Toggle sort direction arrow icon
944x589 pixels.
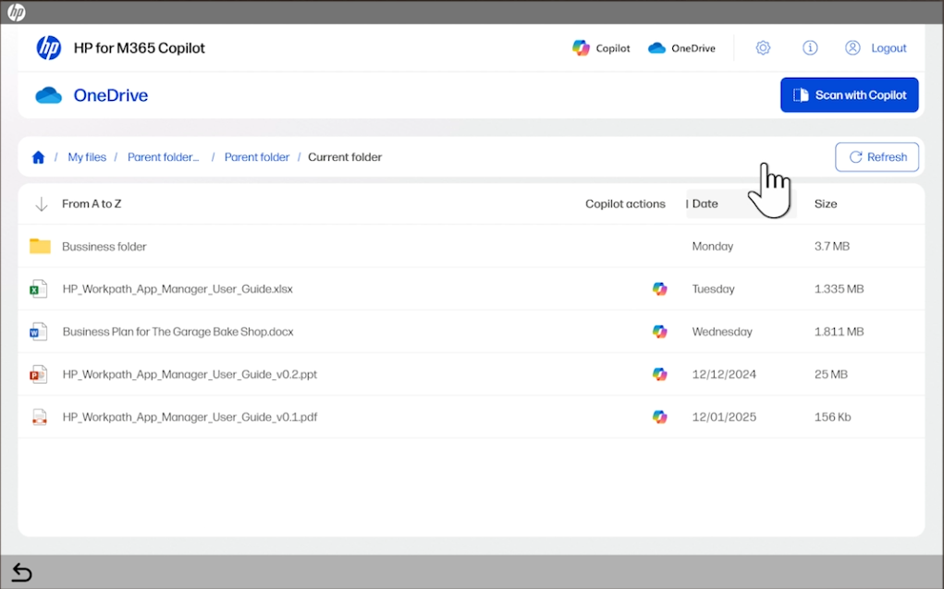[x=42, y=204]
